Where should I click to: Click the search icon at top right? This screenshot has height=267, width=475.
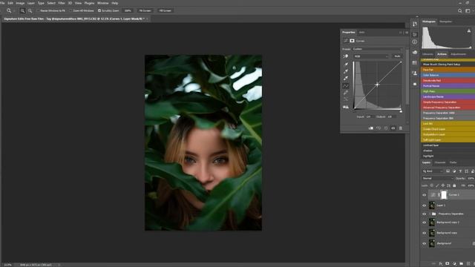(460, 10)
